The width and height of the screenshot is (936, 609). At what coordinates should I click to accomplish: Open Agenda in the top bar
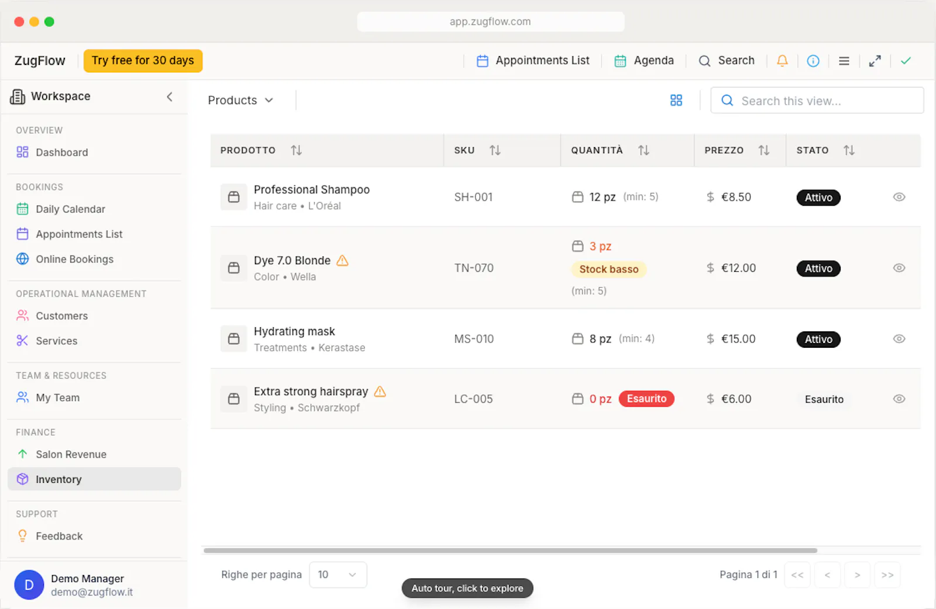[644, 61]
